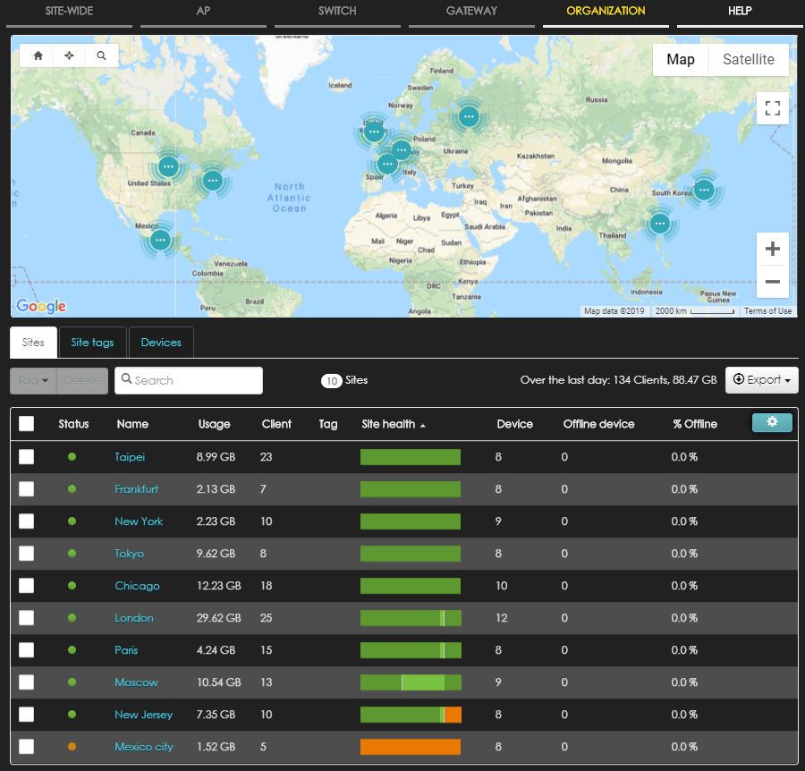Click the Moscow site health bar
Image resolution: width=805 pixels, height=771 pixels.
[411, 682]
